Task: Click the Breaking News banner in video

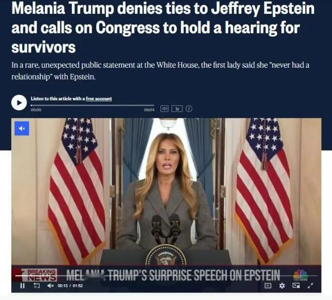Action: point(42,275)
